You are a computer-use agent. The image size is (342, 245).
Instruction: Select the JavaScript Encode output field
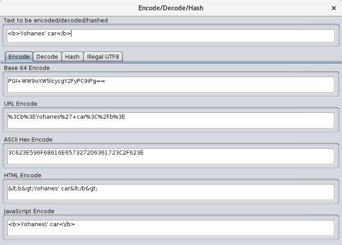click(171, 228)
